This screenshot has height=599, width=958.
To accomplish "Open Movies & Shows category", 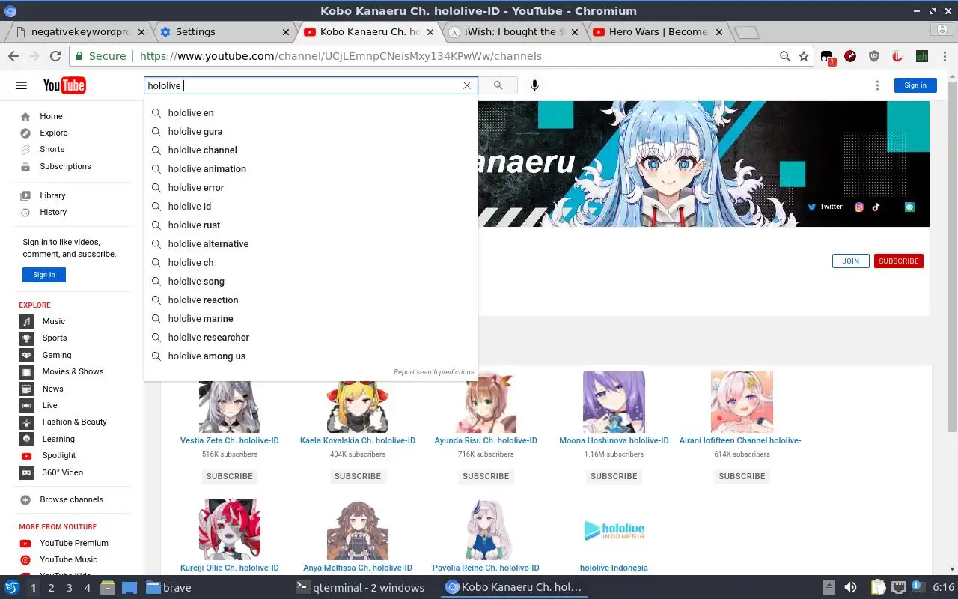I will [73, 371].
